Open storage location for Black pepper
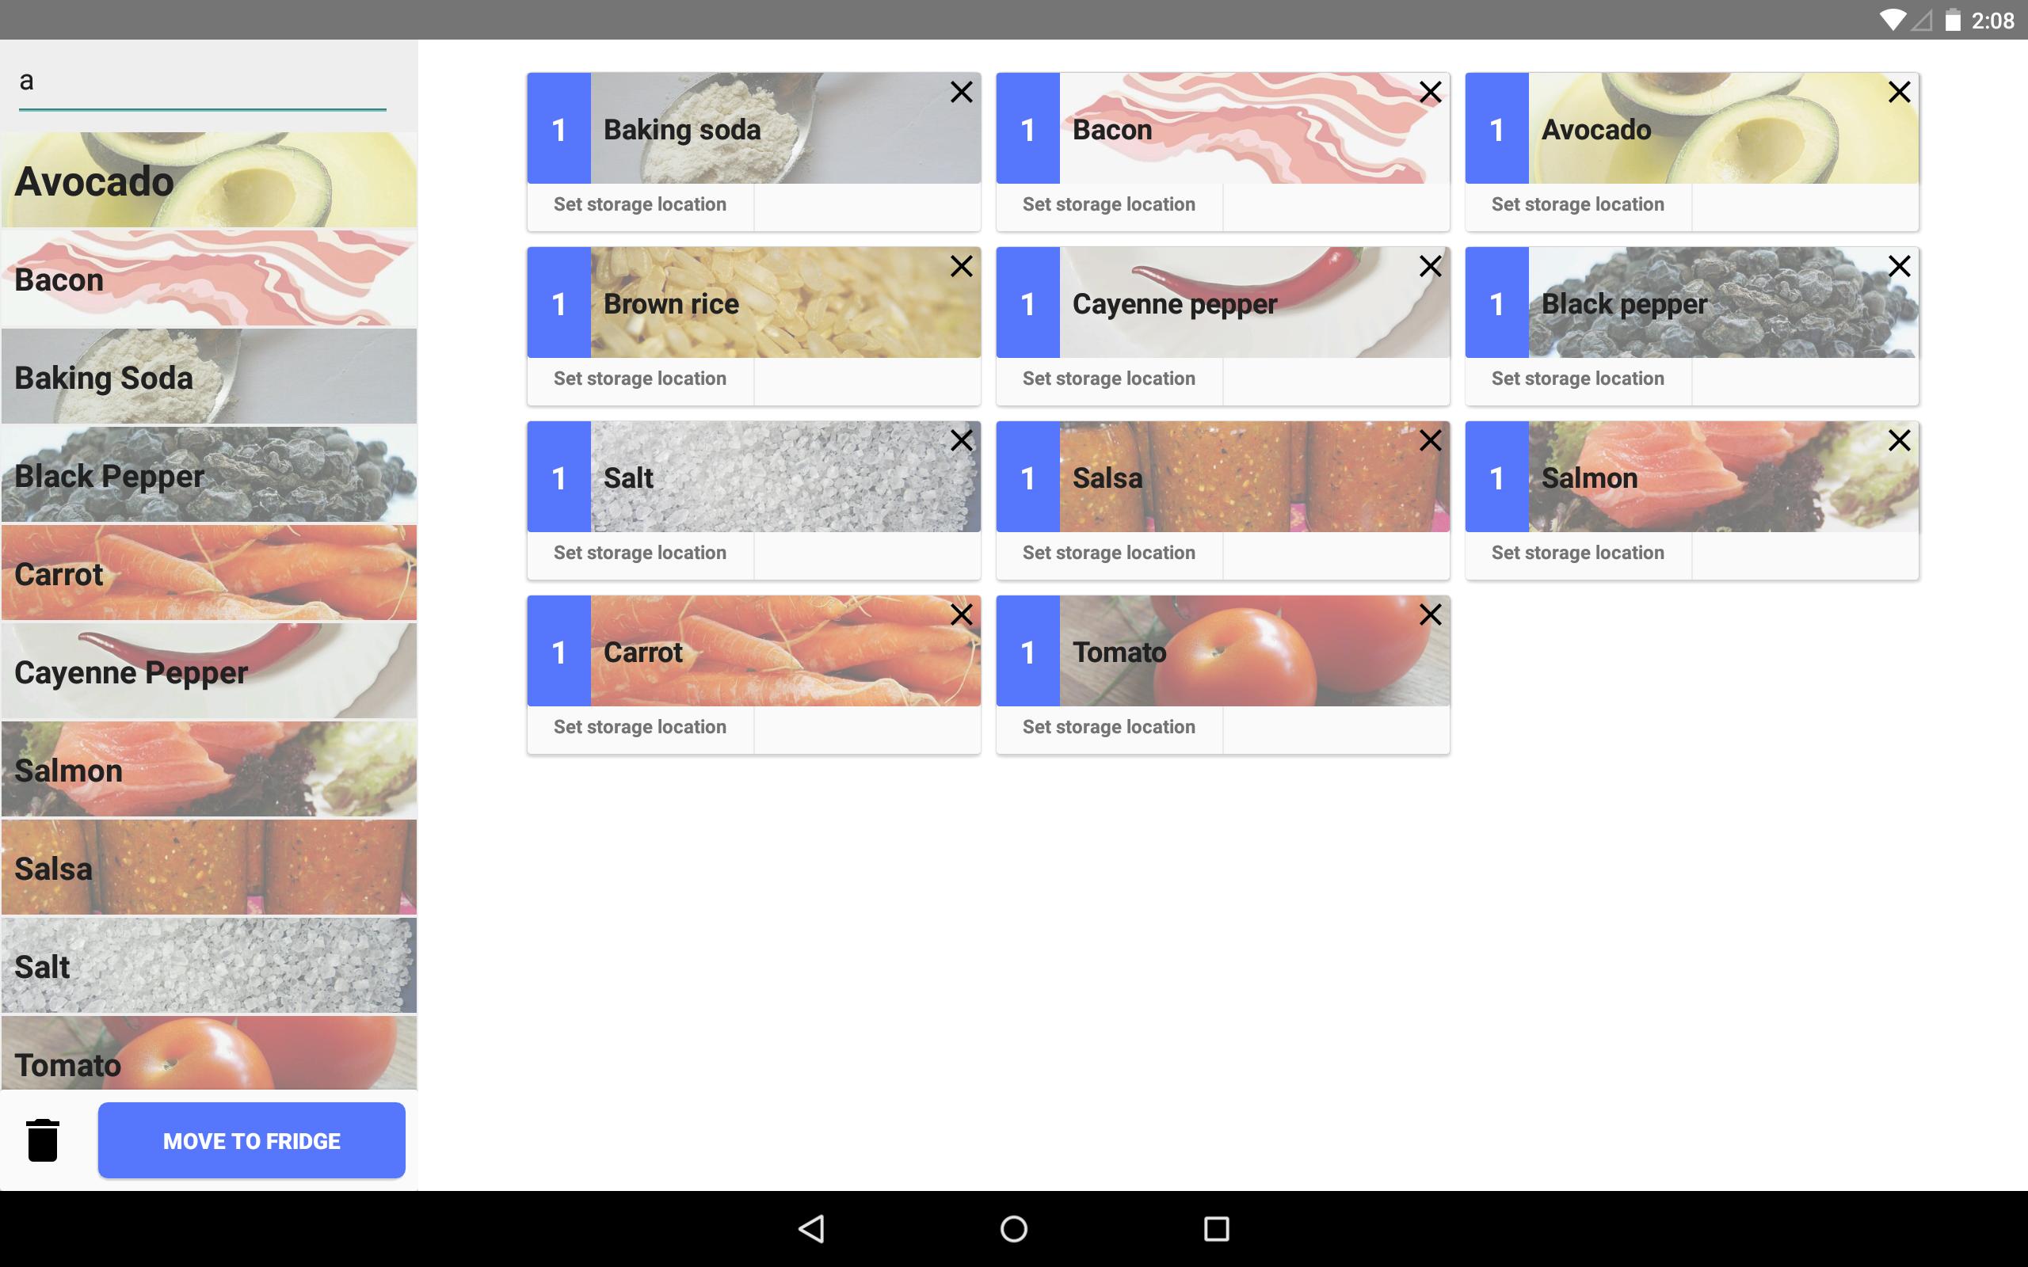 point(1577,379)
